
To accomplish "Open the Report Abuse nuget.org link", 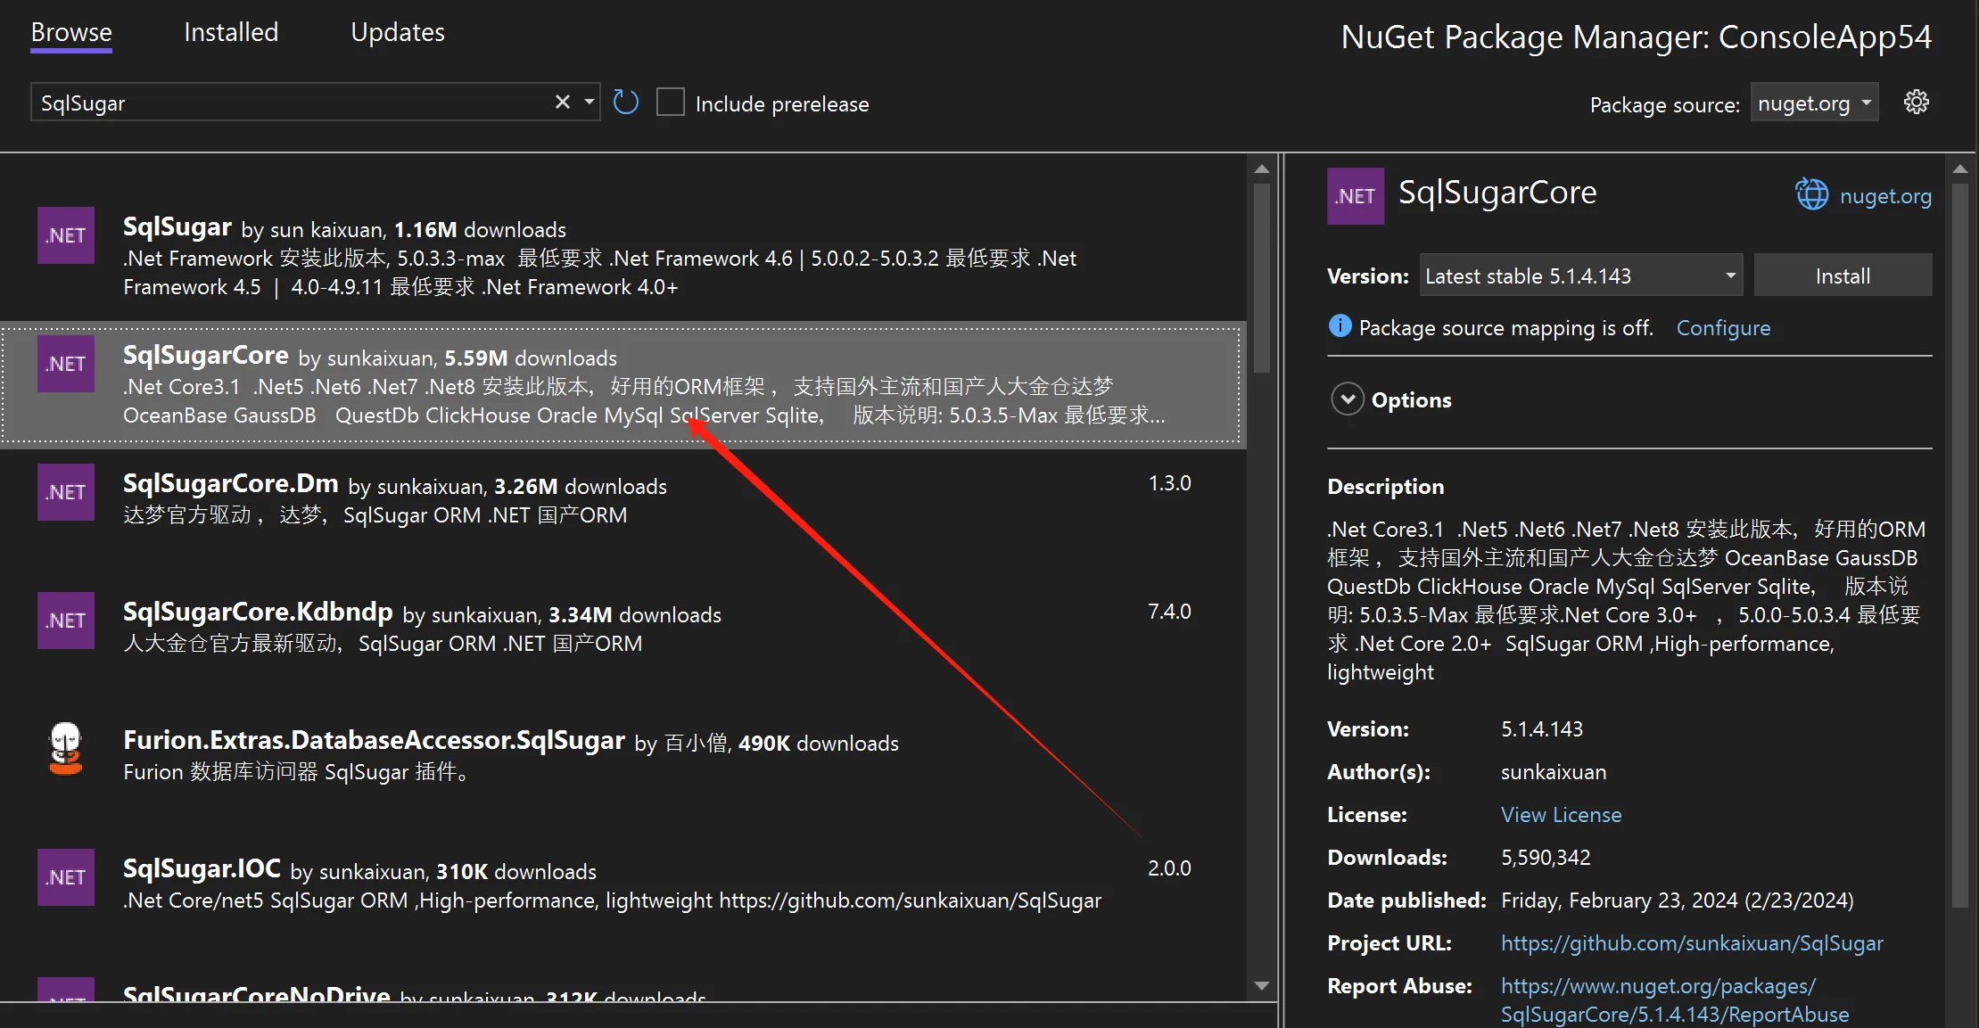I will [x=1675, y=1000].
